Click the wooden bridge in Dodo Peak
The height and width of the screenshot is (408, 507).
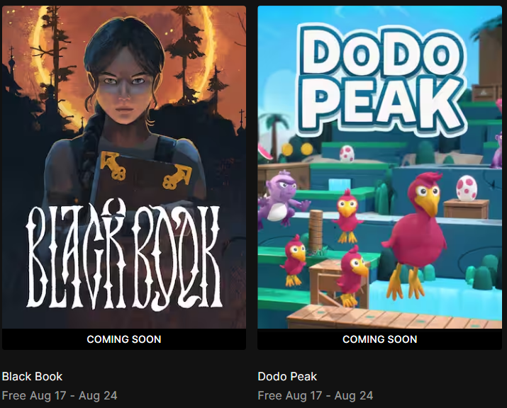tap(394, 317)
